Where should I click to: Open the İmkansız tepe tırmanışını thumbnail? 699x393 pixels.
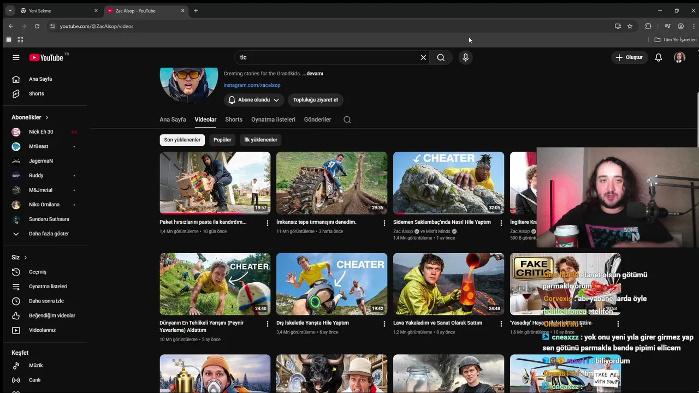[x=332, y=183]
